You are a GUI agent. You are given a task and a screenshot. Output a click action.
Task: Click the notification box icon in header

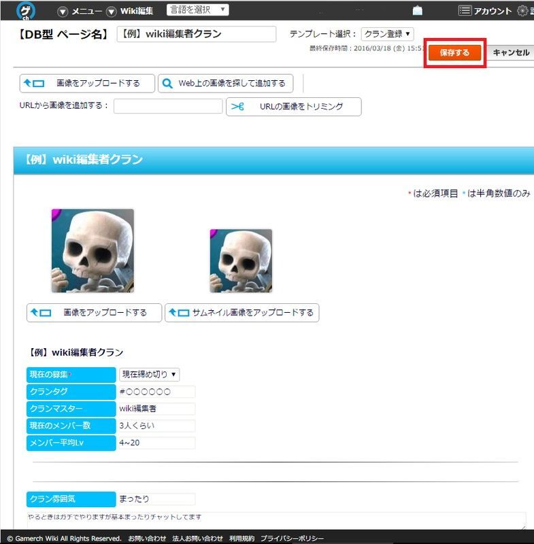(417, 11)
